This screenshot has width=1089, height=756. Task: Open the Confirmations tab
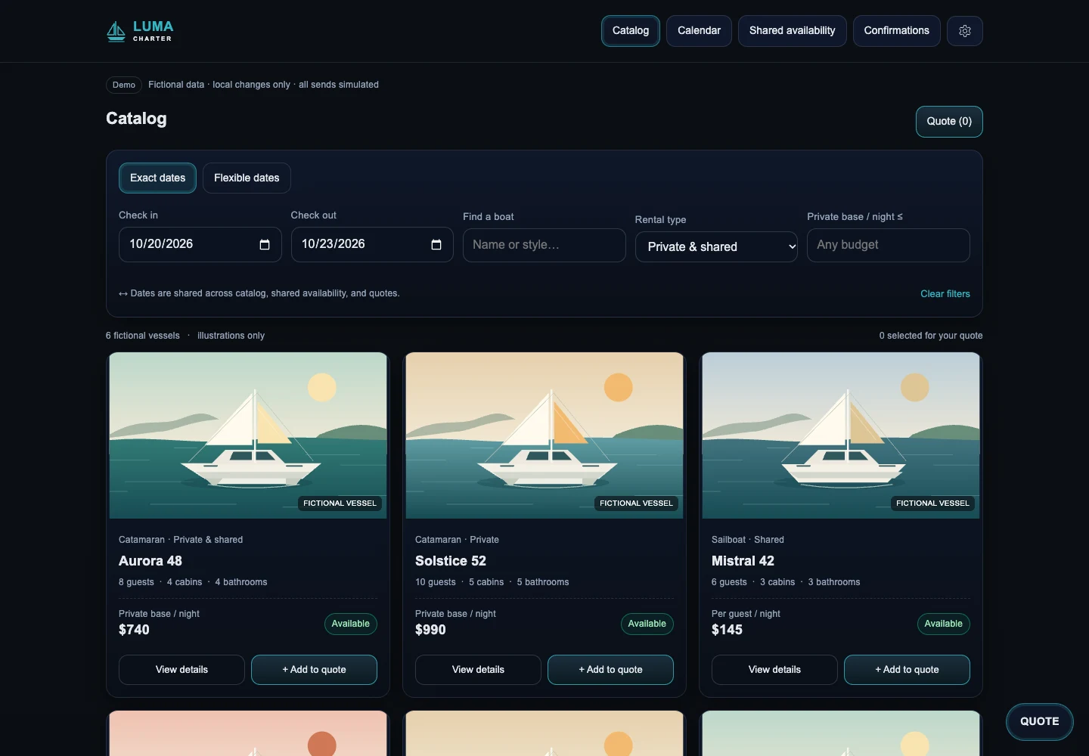(896, 31)
